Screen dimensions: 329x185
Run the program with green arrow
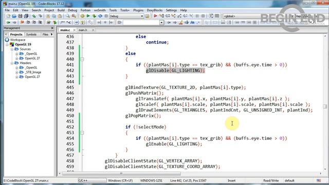[88, 16]
